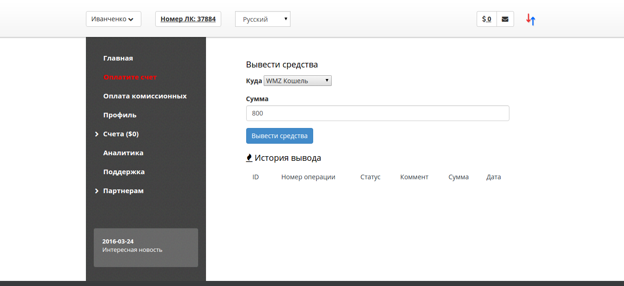Go to Главная in sidebar
The height and width of the screenshot is (286, 624).
pyautogui.click(x=118, y=58)
